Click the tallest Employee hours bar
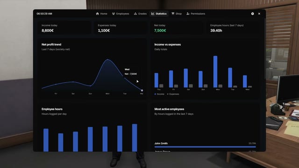 pyautogui.click(x=135, y=138)
